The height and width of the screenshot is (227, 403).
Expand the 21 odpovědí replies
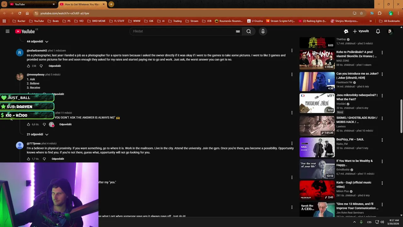37,134
